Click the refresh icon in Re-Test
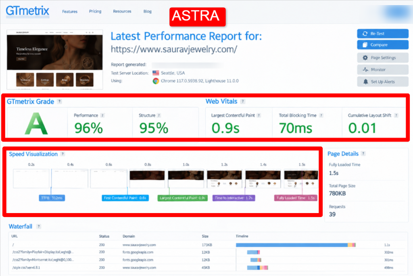413x276 pixels. (365, 34)
